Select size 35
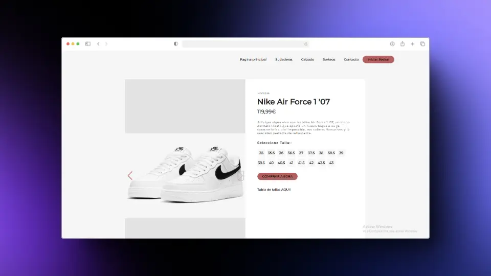The height and width of the screenshot is (276, 491). pyautogui.click(x=261, y=153)
